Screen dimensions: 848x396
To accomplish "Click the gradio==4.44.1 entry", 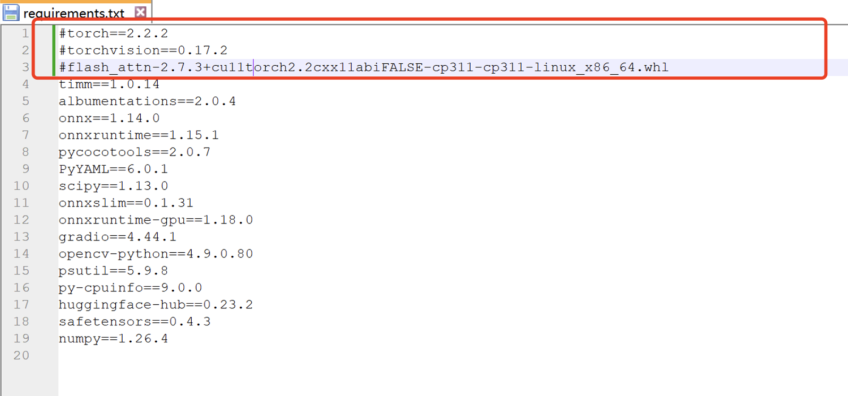I will pyautogui.click(x=117, y=237).
